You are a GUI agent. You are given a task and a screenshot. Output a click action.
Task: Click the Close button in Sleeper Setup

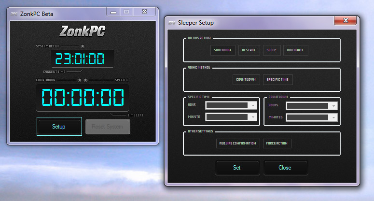(x=285, y=168)
